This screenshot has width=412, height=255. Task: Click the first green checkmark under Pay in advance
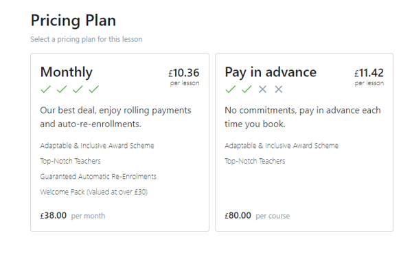(231, 89)
